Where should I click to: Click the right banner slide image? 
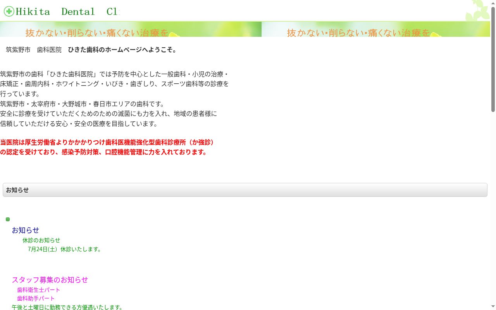376,29
